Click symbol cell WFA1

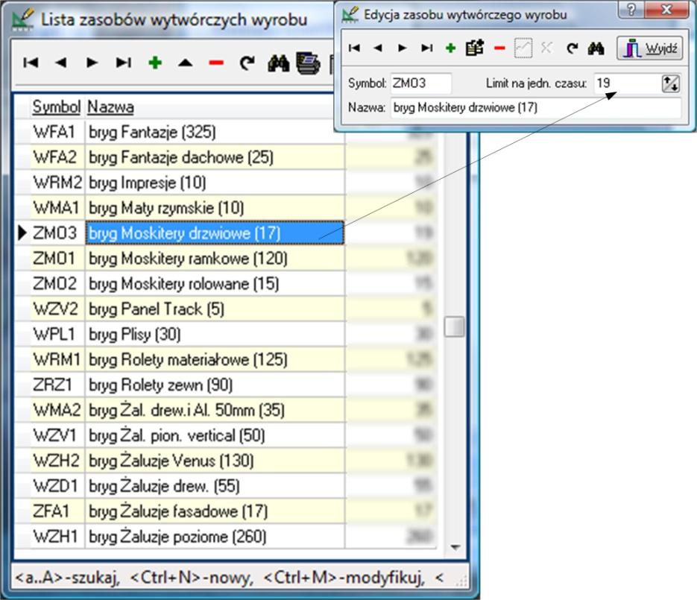[57, 132]
